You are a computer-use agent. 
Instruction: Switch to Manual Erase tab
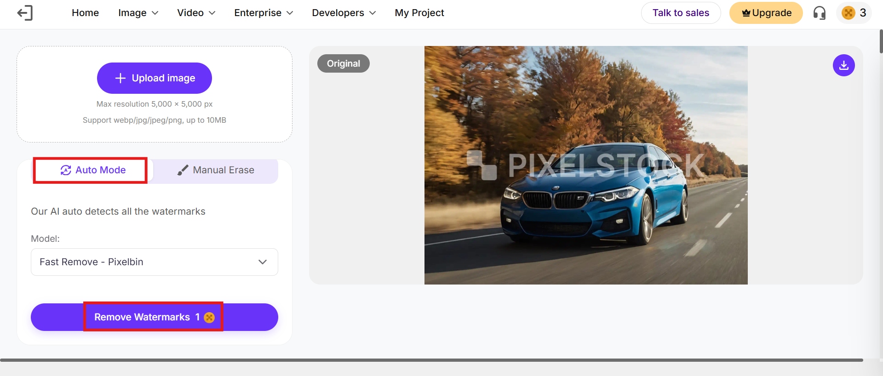coord(216,170)
